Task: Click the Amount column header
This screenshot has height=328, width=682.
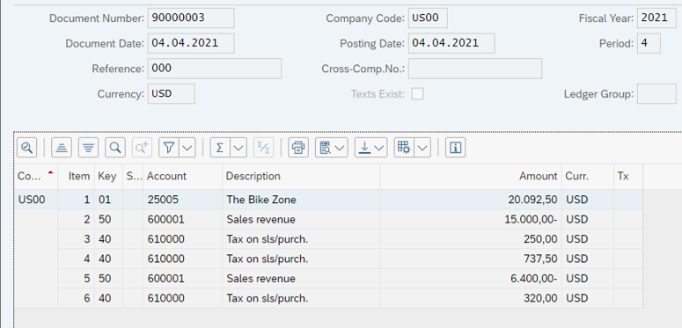Action: 471,176
